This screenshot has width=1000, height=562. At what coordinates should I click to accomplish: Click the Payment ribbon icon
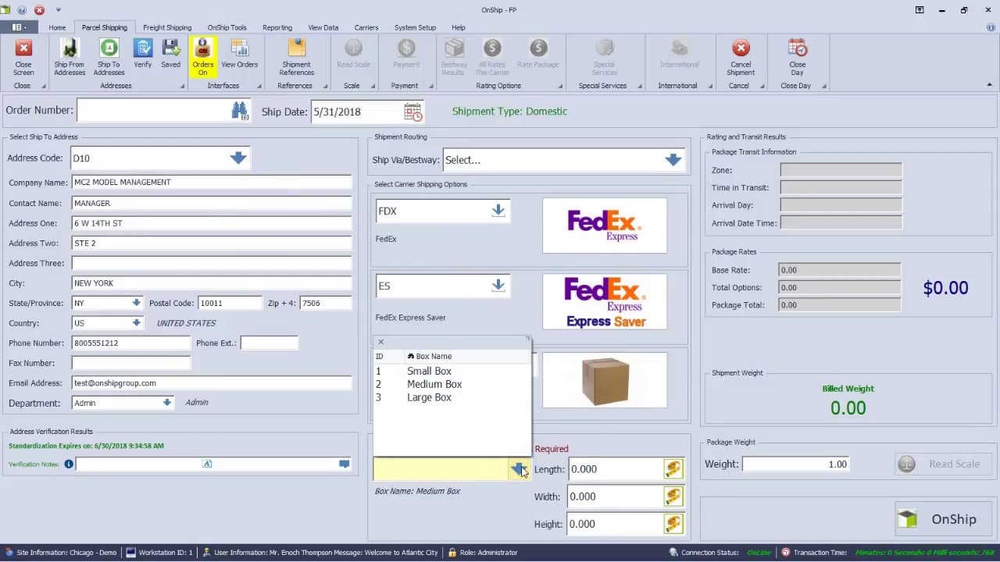405,55
